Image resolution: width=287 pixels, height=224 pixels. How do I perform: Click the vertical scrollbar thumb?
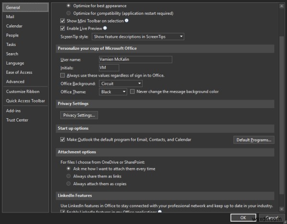282,115
